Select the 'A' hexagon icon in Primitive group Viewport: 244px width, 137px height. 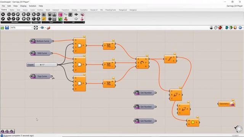tap(38, 19)
